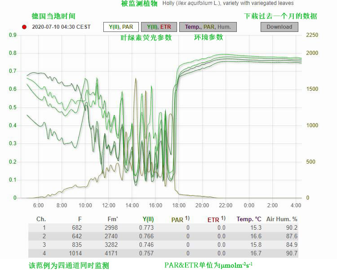Click the Y(II) column header
The height and width of the screenshot is (272, 337).
point(148,219)
